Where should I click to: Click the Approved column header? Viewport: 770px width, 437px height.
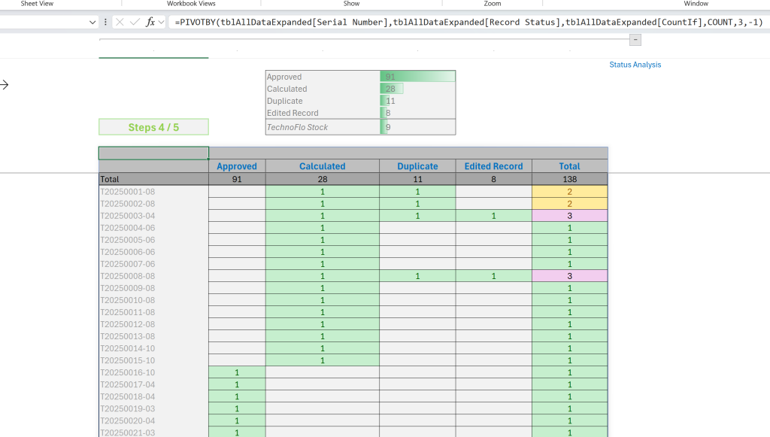(237, 166)
